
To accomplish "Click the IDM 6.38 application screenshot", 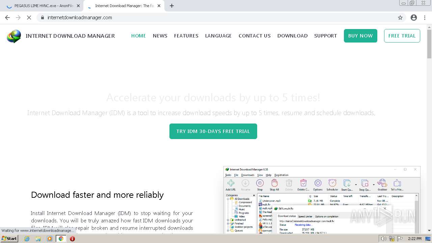I will pos(322,200).
